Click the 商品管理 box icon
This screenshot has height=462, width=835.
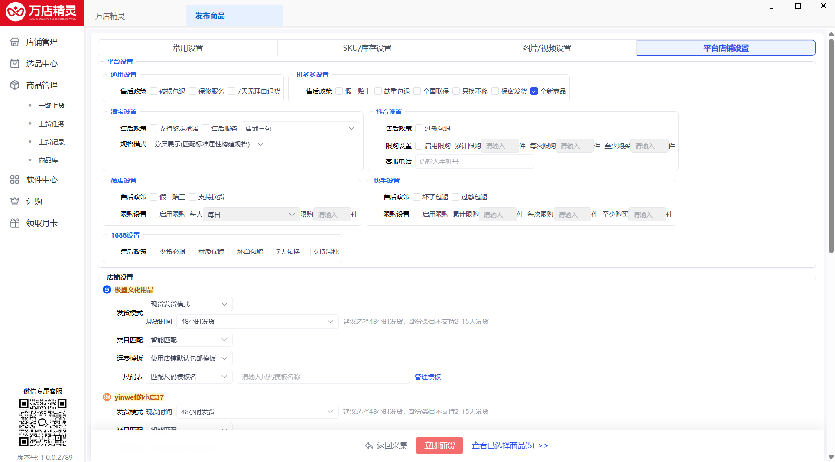pos(15,85)
